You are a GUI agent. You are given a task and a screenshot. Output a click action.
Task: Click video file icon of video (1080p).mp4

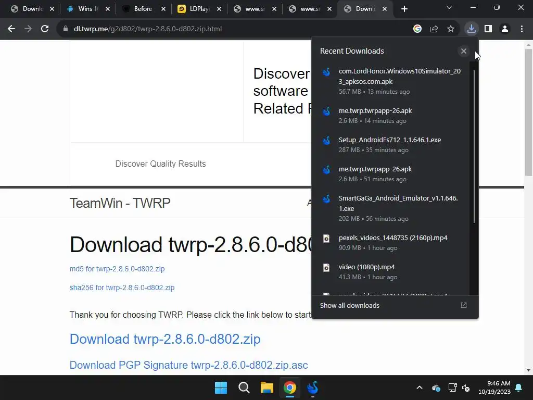click(x=326, y=268)
